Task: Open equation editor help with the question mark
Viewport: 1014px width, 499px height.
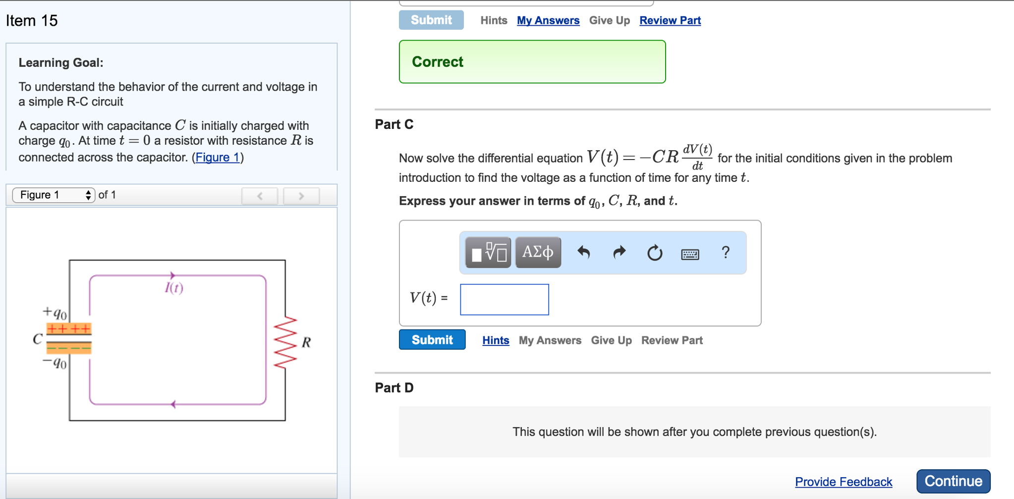Action: pos(726,253)
